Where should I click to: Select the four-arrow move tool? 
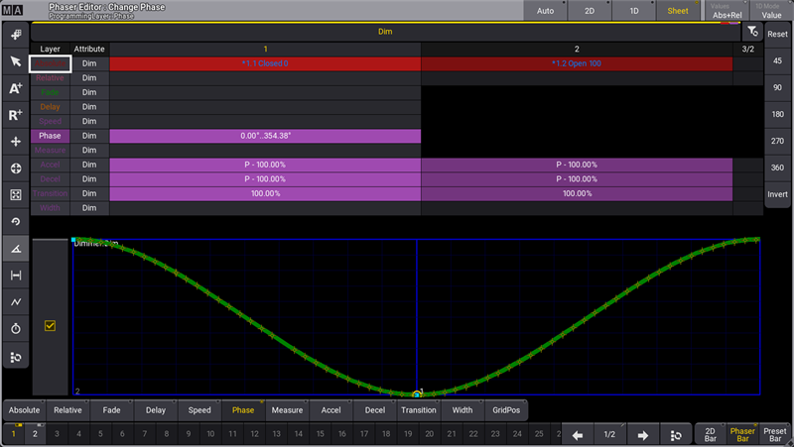(x=16, y=142)
